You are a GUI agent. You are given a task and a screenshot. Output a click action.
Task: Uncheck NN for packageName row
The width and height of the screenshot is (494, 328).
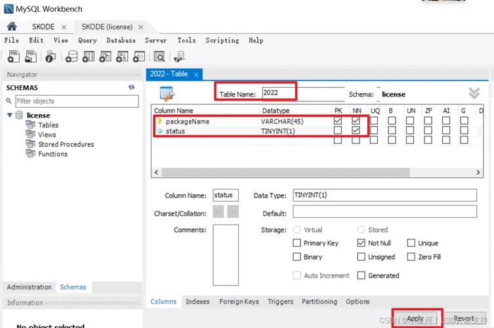click(356, 121)
